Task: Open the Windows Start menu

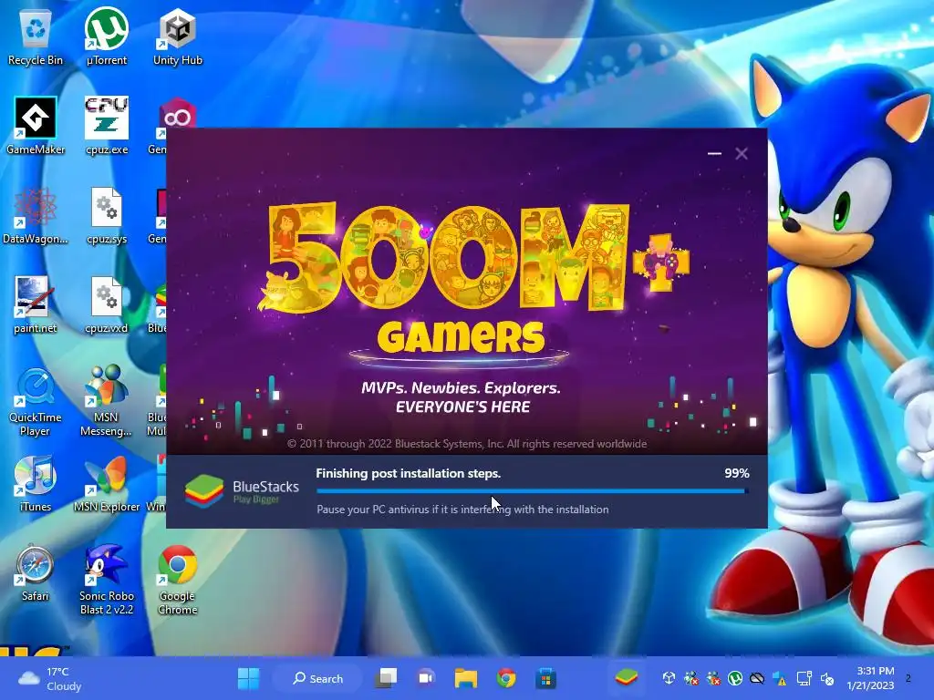Action: 248,678
